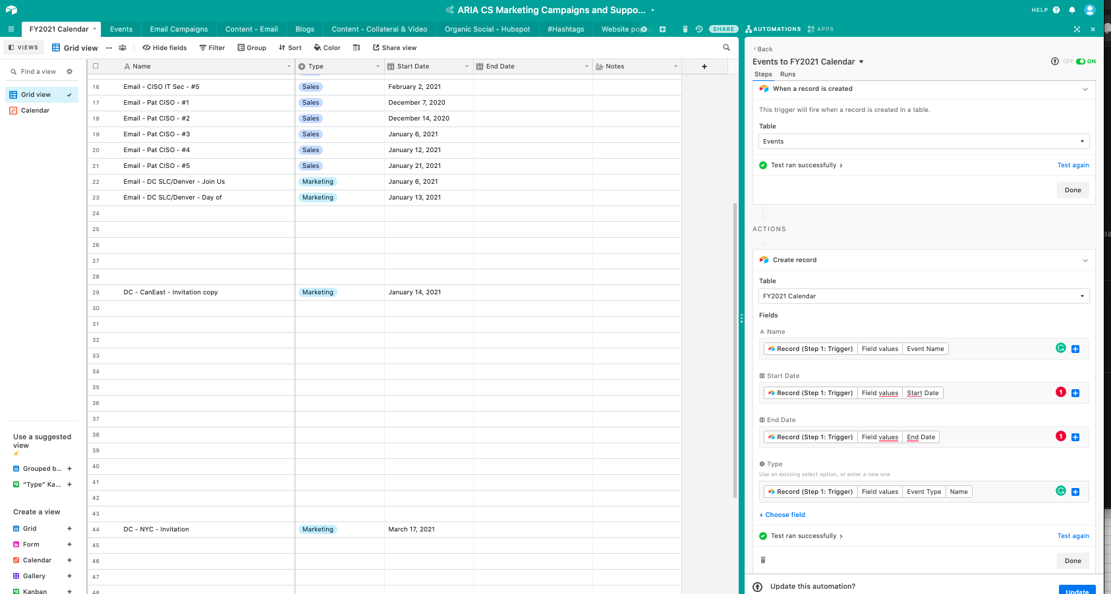
Task: Open the Type column dropdown
Action: (x=378, y=67)
